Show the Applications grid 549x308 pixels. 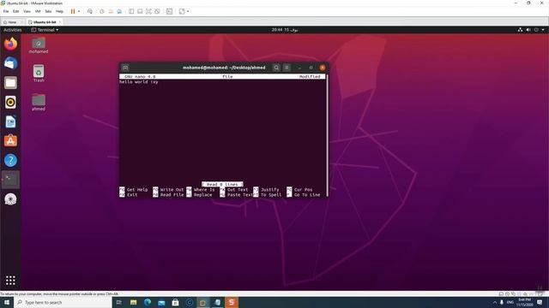(10, 281)
